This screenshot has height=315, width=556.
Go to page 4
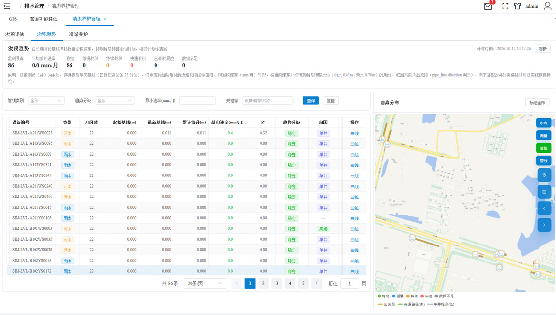coord(290,283)
